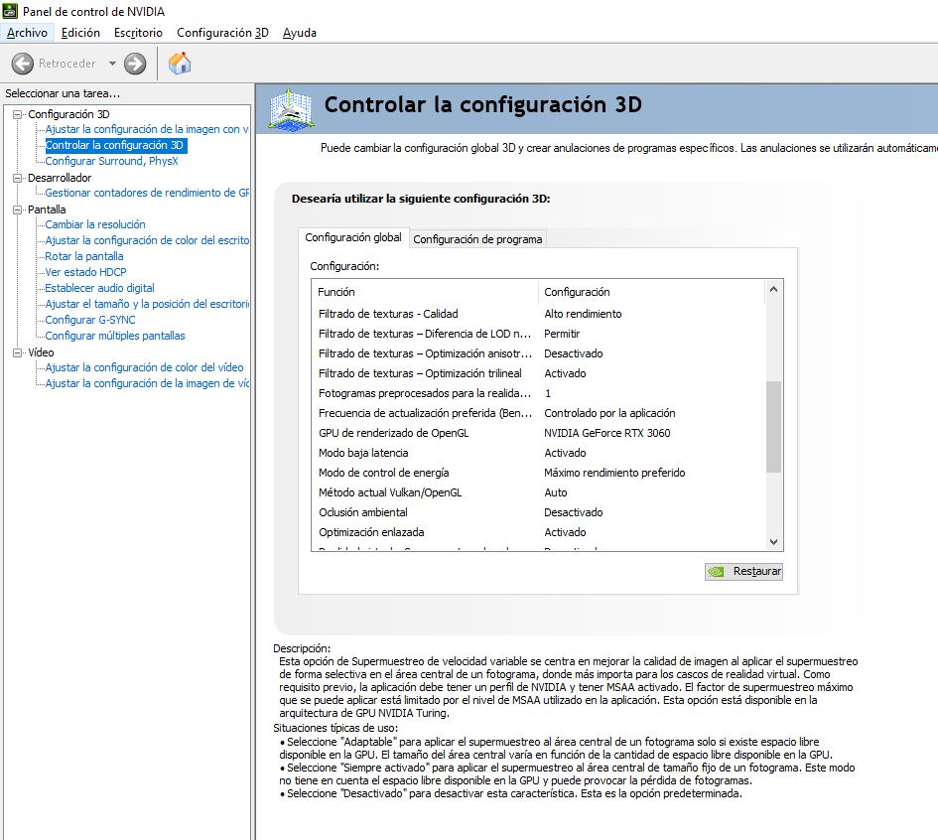Image resolution: width=938 pixels, height=840 pixels.
Task: Open the Configuración 3D menu
Action: click(x=222, y=33)
